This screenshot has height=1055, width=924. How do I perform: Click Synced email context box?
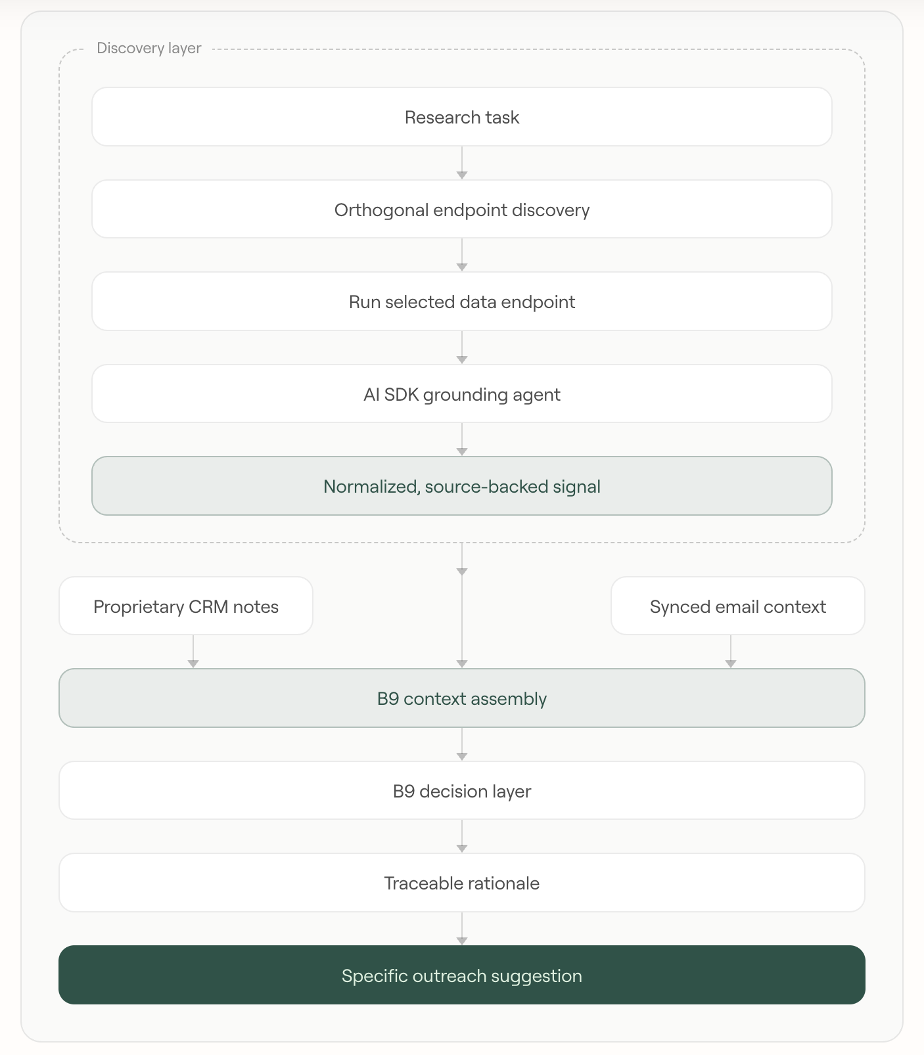point(738,606)
